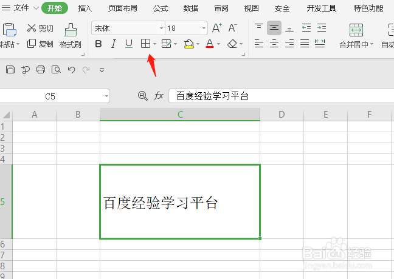
Task: Switch to the 页面布局 tab
Action: click(123, 8)
